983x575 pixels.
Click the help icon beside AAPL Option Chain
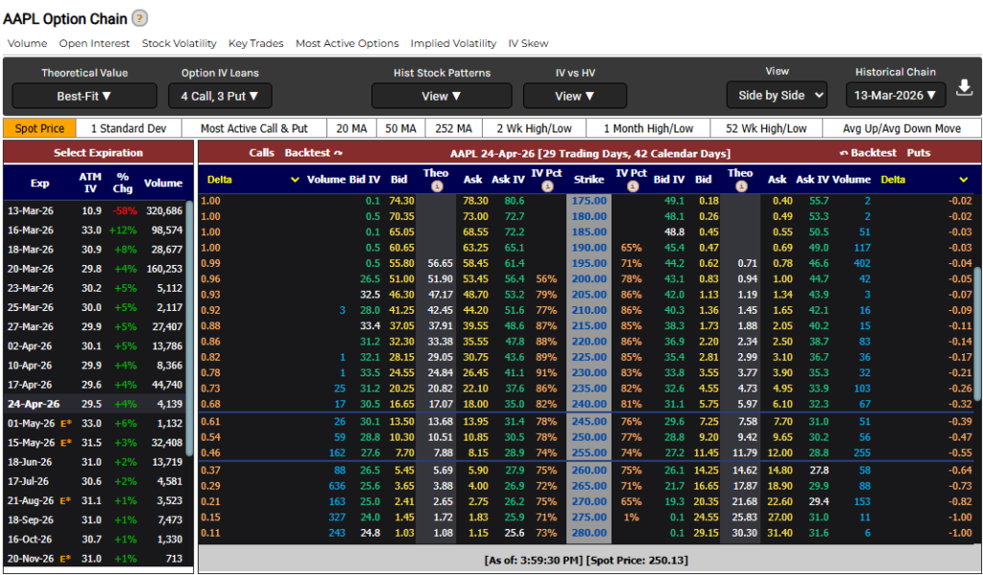point(140,18)
